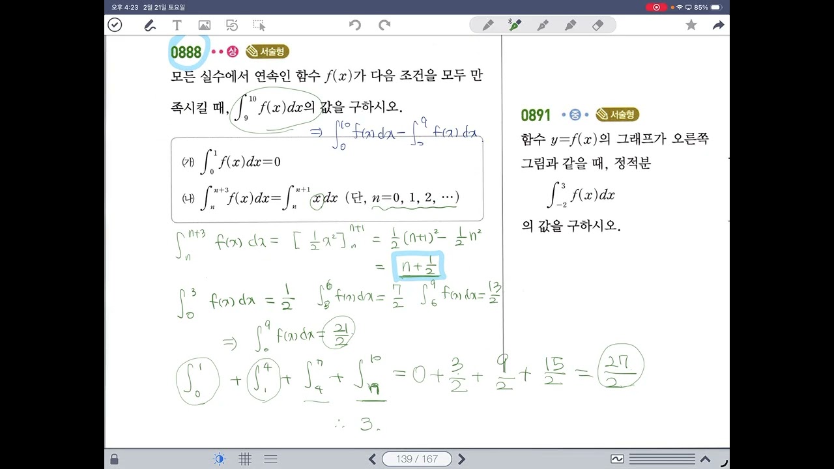Tap the Wi-Fi status icon
The width and height of the screenshot is (834, 469).
click(x=680, y=7)
